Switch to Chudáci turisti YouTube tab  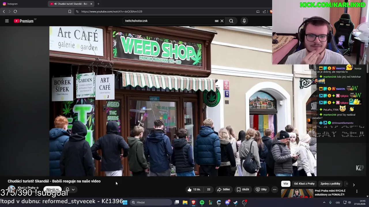[x=71, y=4]
